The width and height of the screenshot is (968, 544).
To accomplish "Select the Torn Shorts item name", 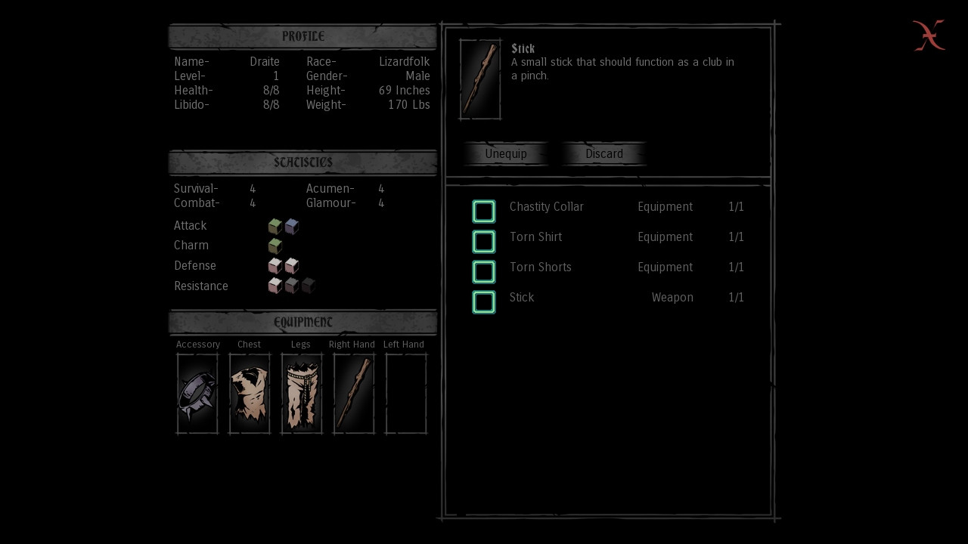I will click(x=541, y=267).
